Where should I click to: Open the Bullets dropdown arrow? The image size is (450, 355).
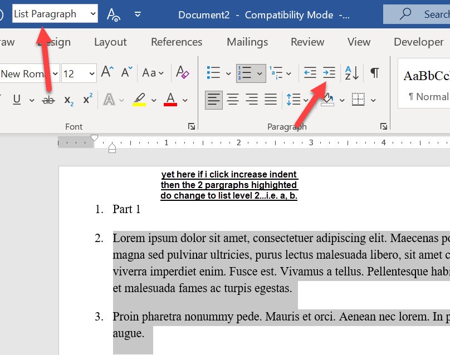point(228,73)
